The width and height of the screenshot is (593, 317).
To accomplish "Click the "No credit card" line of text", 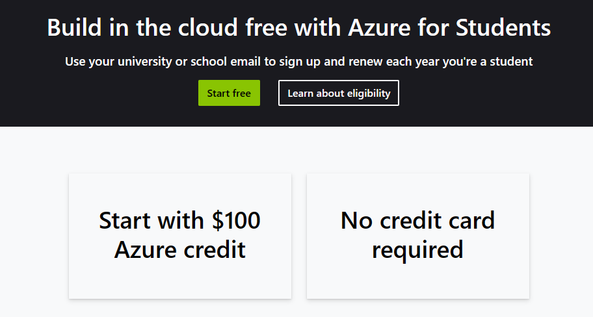I will [417, 220].
